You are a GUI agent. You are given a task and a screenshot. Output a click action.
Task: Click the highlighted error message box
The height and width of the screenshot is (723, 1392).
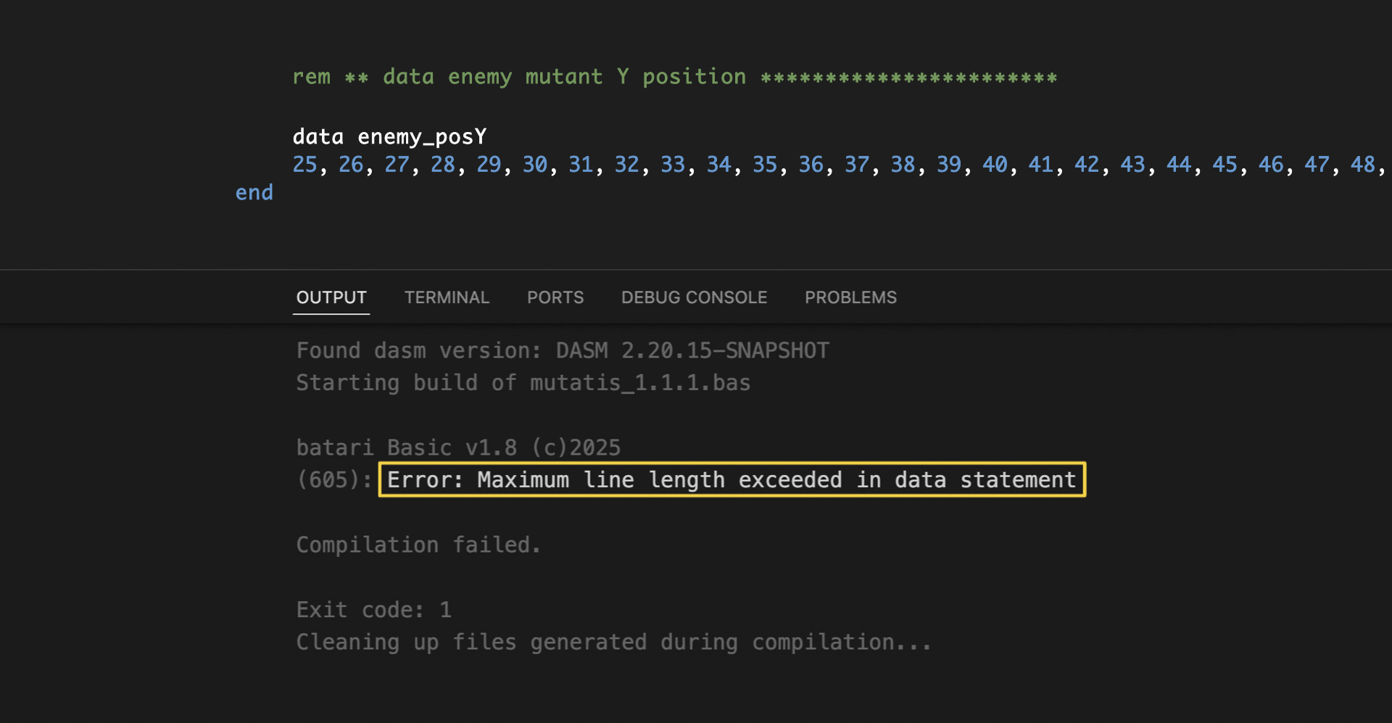(731, 479)
